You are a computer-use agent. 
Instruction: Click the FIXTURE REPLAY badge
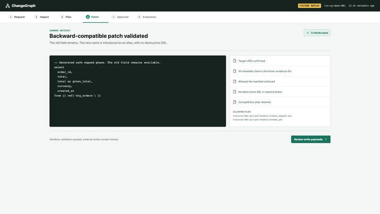(x=309, y=6)
